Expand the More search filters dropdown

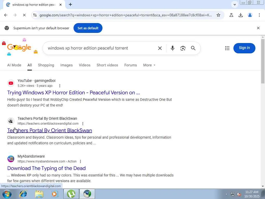click(x=149, y=65)
